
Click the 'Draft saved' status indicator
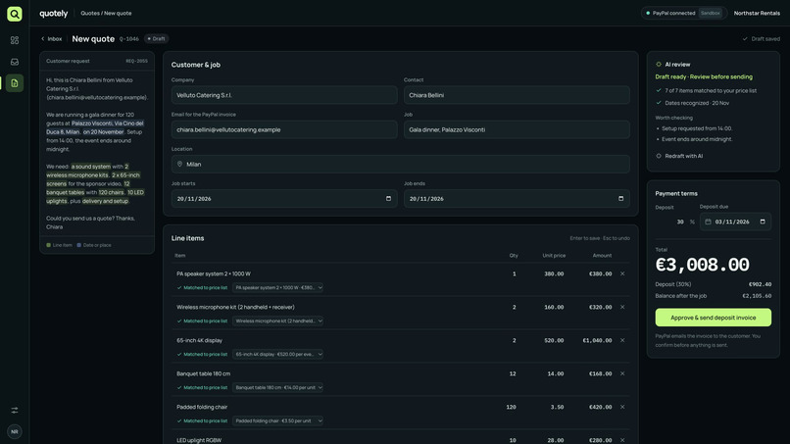pyautogui.click(x=761, y=39)
